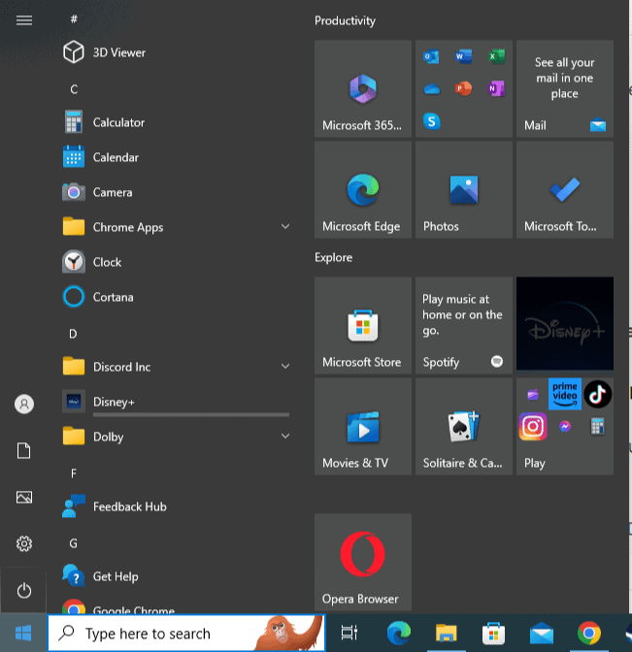This screenshot has height=652, width=632.
Task: Click the taskbar search box
Action: click(186, 633)
